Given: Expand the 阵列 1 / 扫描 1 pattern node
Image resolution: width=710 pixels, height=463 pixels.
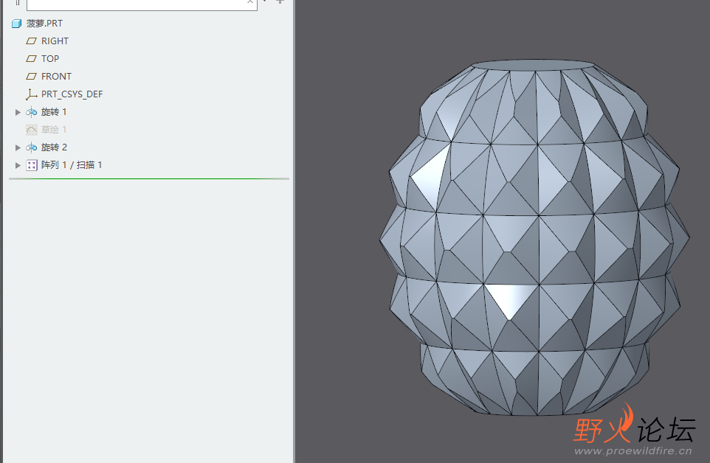Looking at the screenshot, I should [18, 165].
